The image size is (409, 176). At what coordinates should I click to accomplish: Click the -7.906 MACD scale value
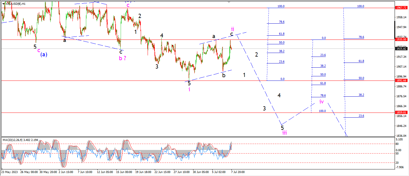point(400,167)
